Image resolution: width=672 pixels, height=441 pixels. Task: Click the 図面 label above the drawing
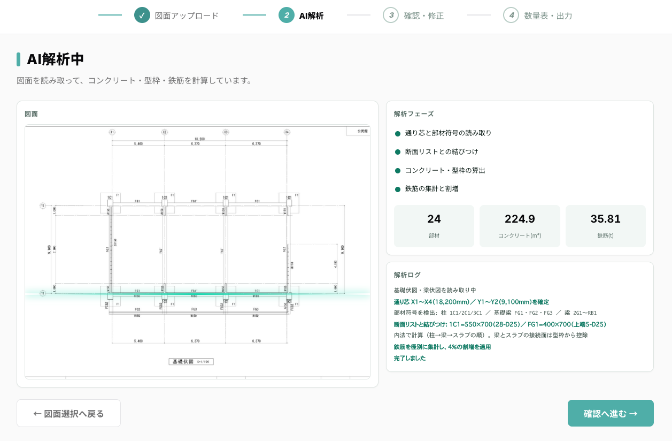tap(31, 114)
